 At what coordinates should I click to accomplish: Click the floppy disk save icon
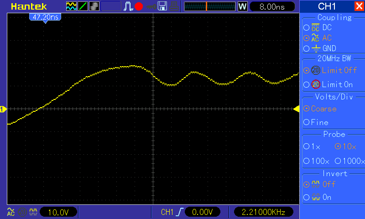(x=162, y=6)
